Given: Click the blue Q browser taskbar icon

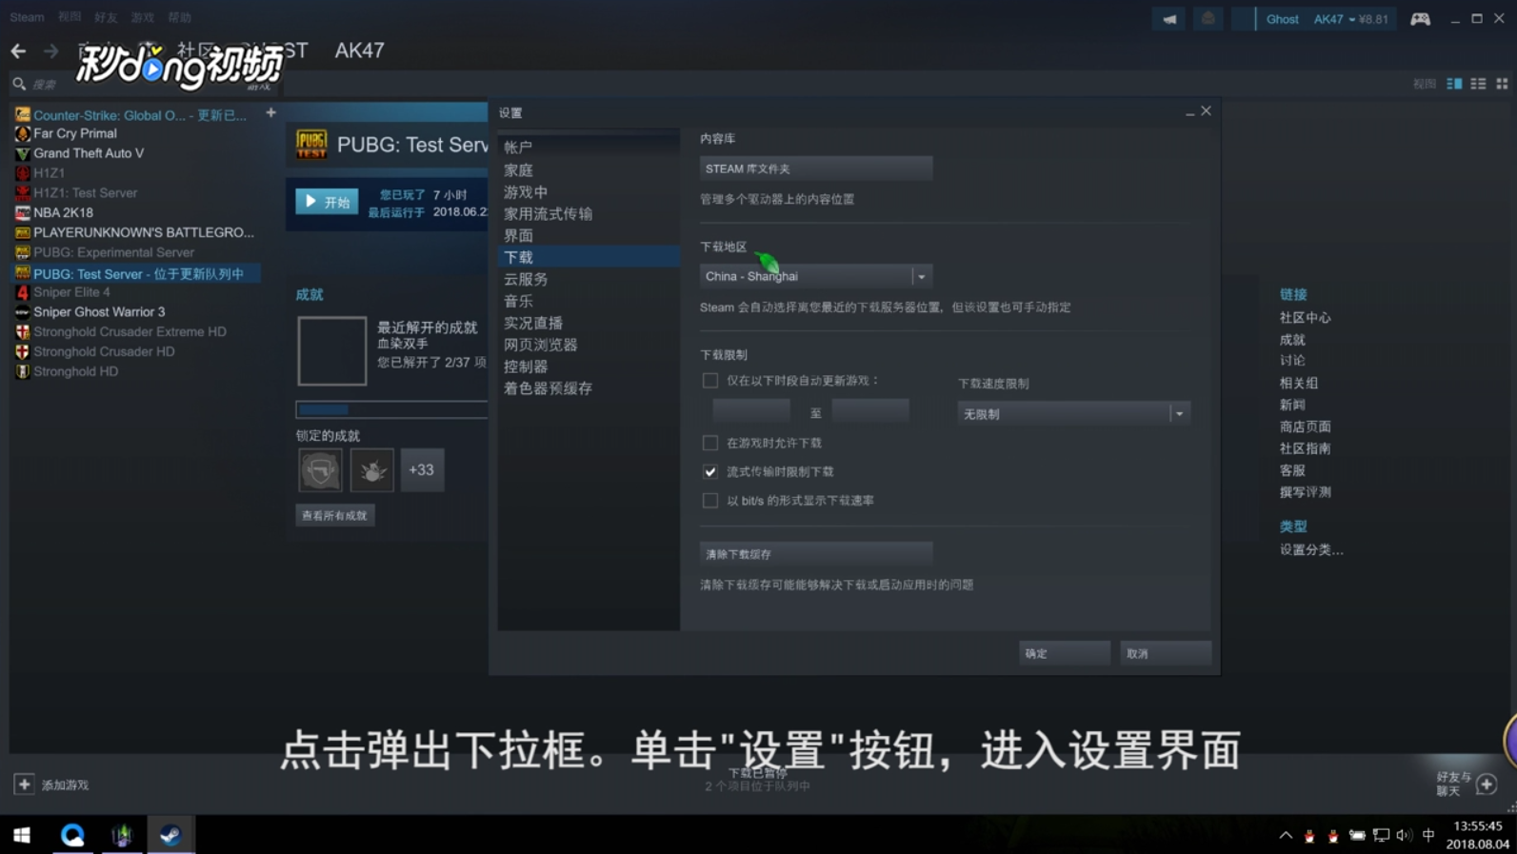Looking at the screenshot, I should 72,835.
